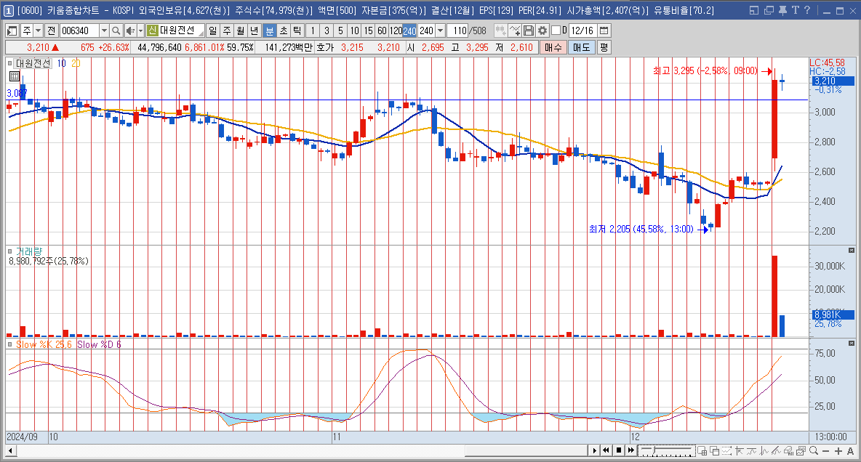Select the 일 daily period toggle
Image resolution: width=861 pixels, height=462 pixels.
(x=212, y=31)
